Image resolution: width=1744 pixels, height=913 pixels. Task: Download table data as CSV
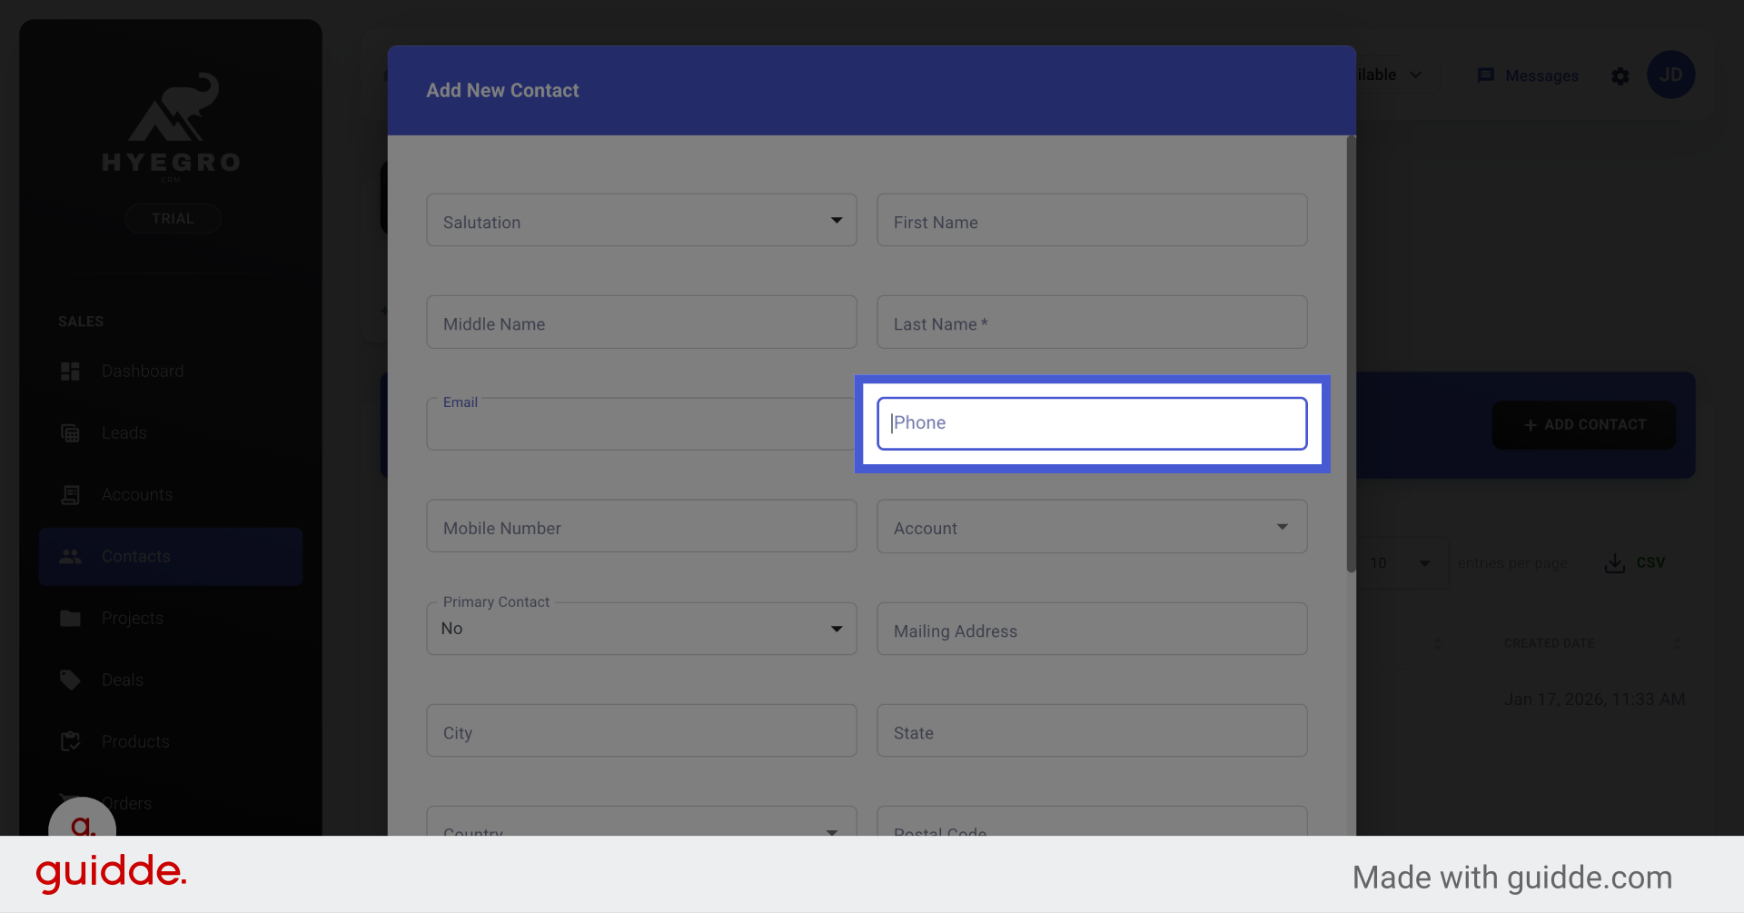click(1635, 562)
